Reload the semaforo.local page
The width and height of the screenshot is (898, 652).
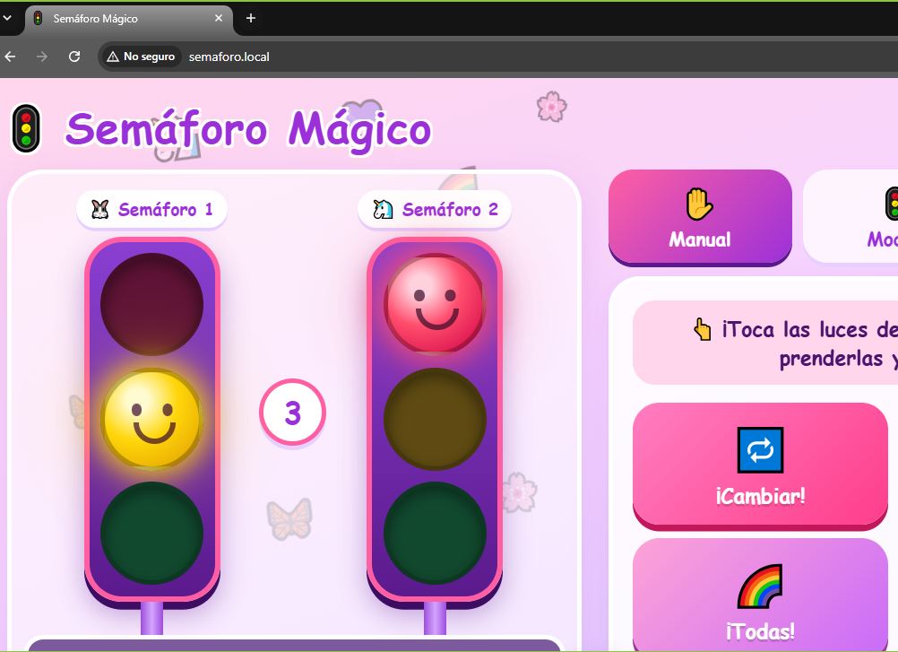[x=74, y=57]
